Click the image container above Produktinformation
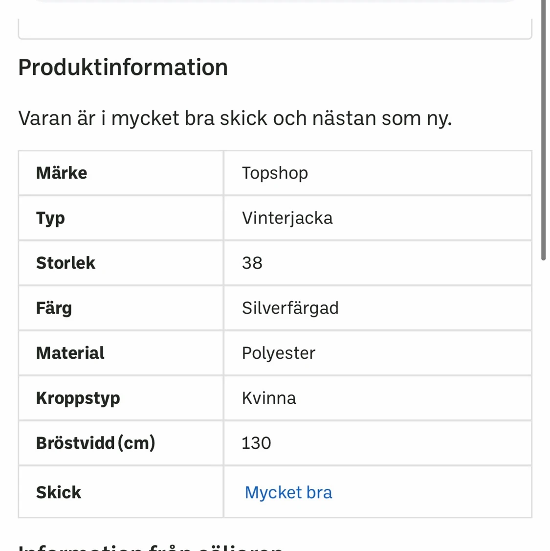550x551 pixels. point(275,20)
